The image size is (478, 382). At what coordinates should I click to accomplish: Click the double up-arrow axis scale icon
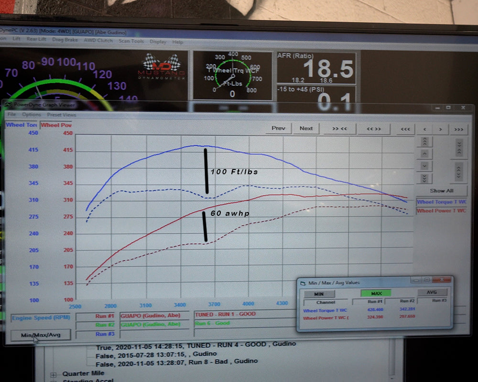(x=424, y=142)
